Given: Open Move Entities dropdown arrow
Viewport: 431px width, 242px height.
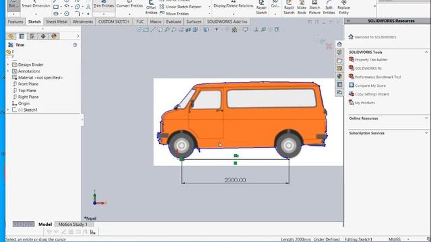Looking at the screenshot, I should coord(209,13).
